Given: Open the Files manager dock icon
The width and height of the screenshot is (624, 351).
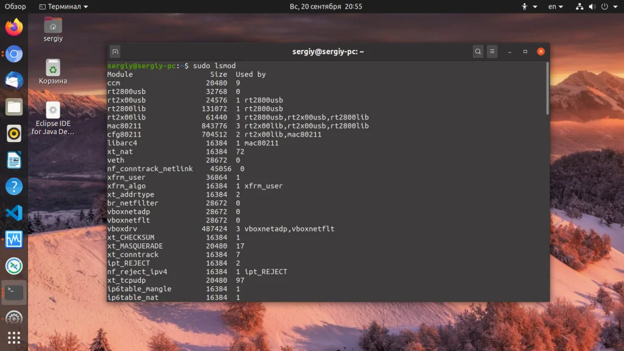Looking at the screenshot, I should pyautogui.click(x=14, y=107).
